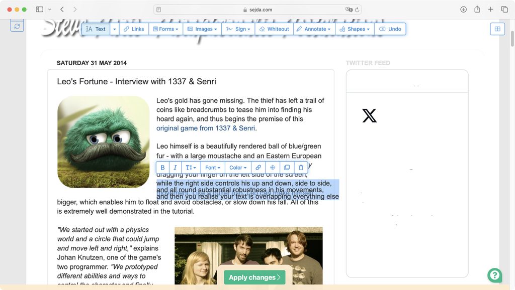Click the Apply changes button
The image size is (515, 290).
click(x=254, y=276)
